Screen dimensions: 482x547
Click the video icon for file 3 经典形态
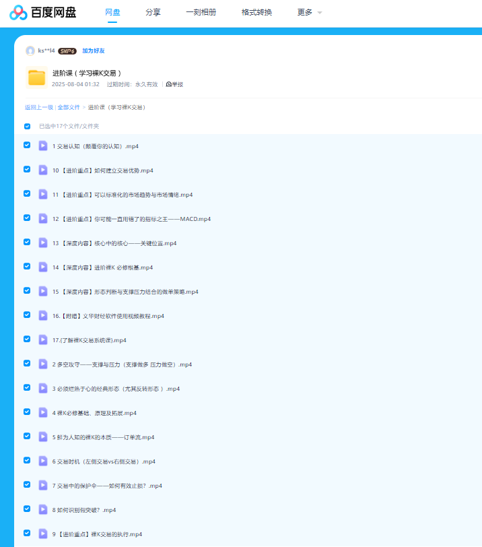point(43,388)
